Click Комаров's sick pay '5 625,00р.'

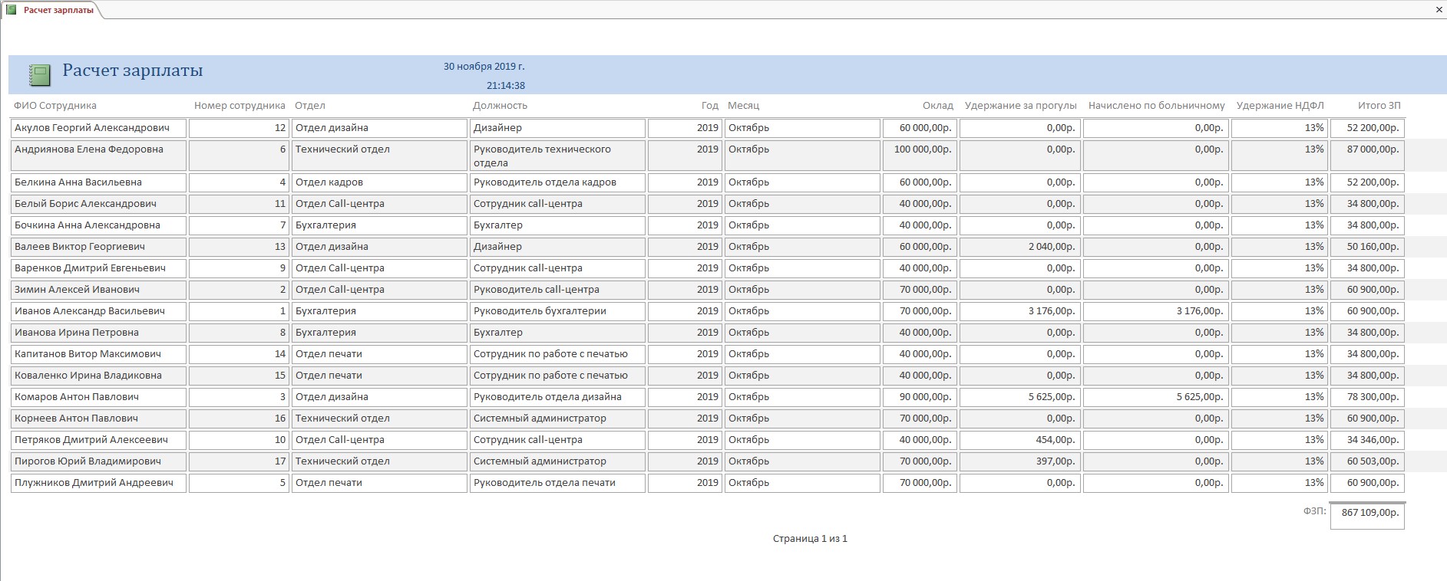[1156, 397]
